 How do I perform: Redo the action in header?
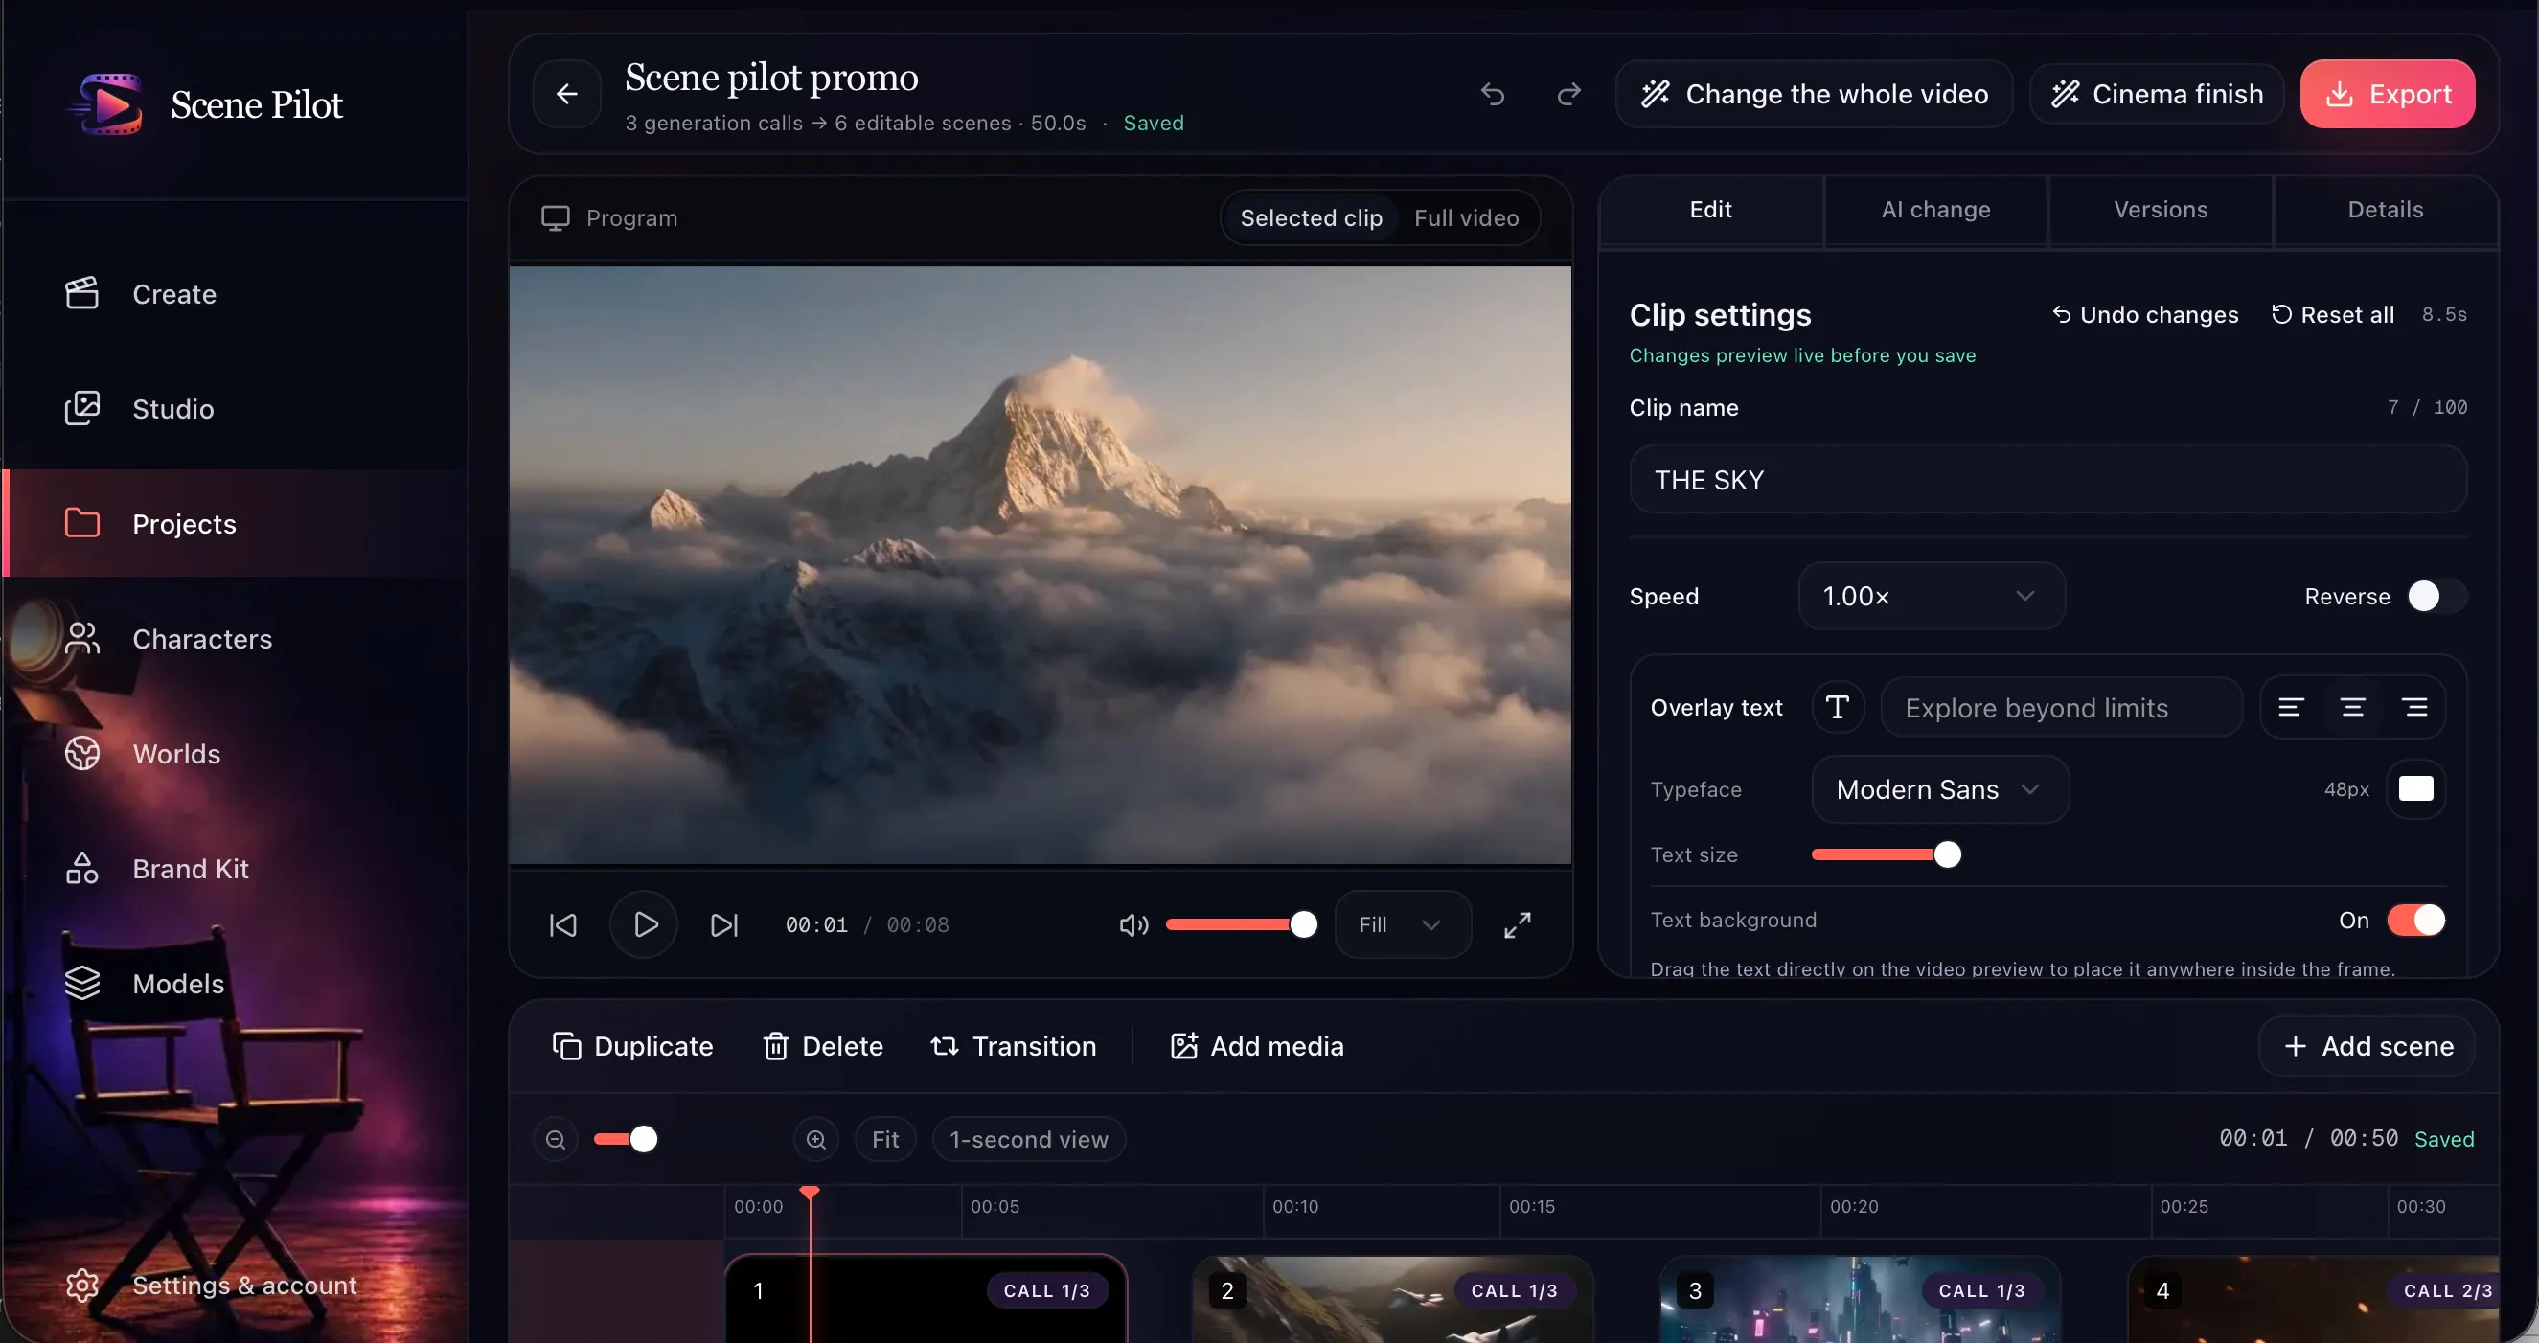point(1568,94)
